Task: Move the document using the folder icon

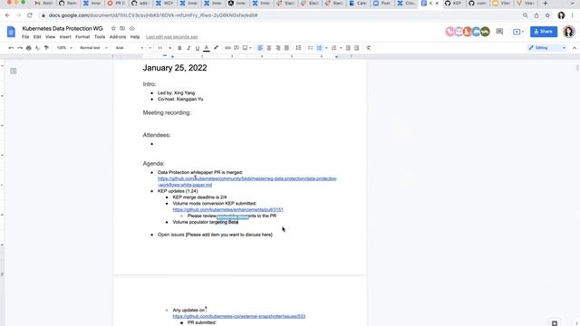Action: 122,28
